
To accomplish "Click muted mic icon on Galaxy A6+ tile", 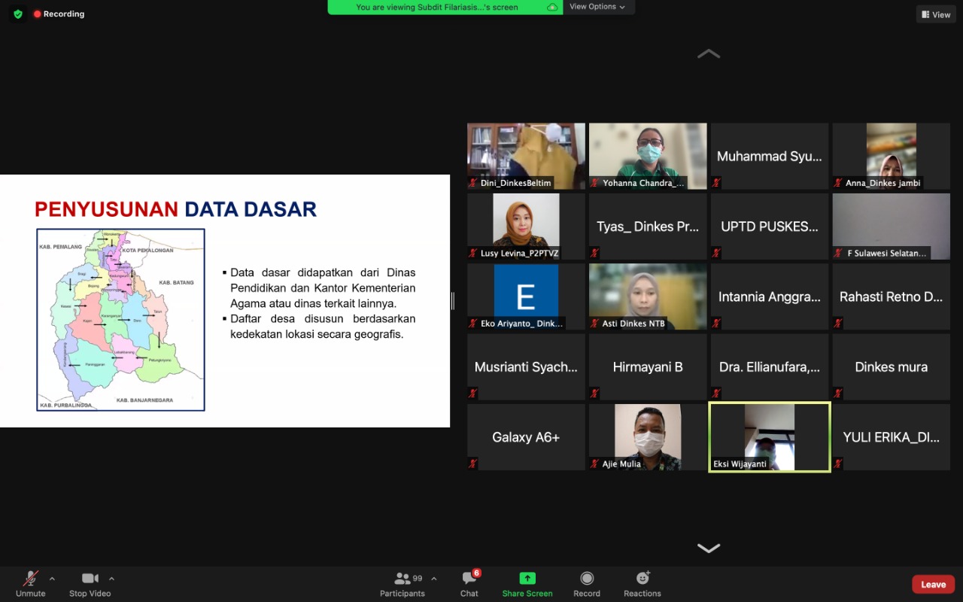I will tap(473, 464).
